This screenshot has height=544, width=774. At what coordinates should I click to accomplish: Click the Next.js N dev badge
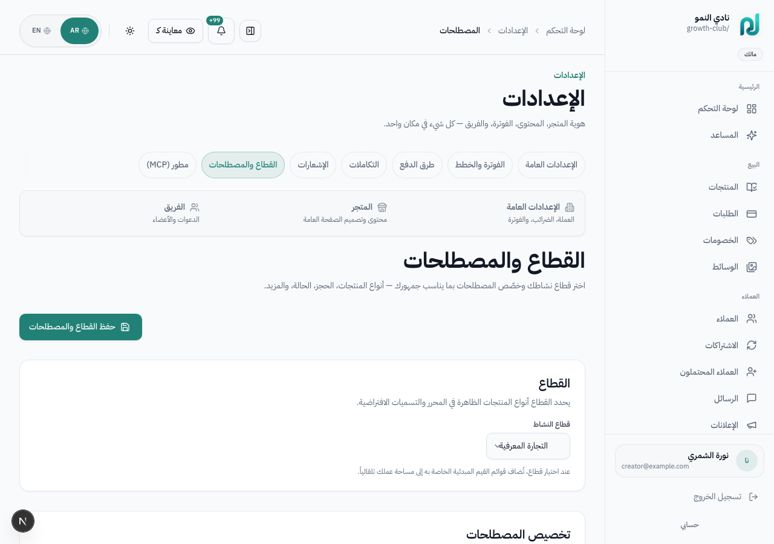[x=23, y=521]
